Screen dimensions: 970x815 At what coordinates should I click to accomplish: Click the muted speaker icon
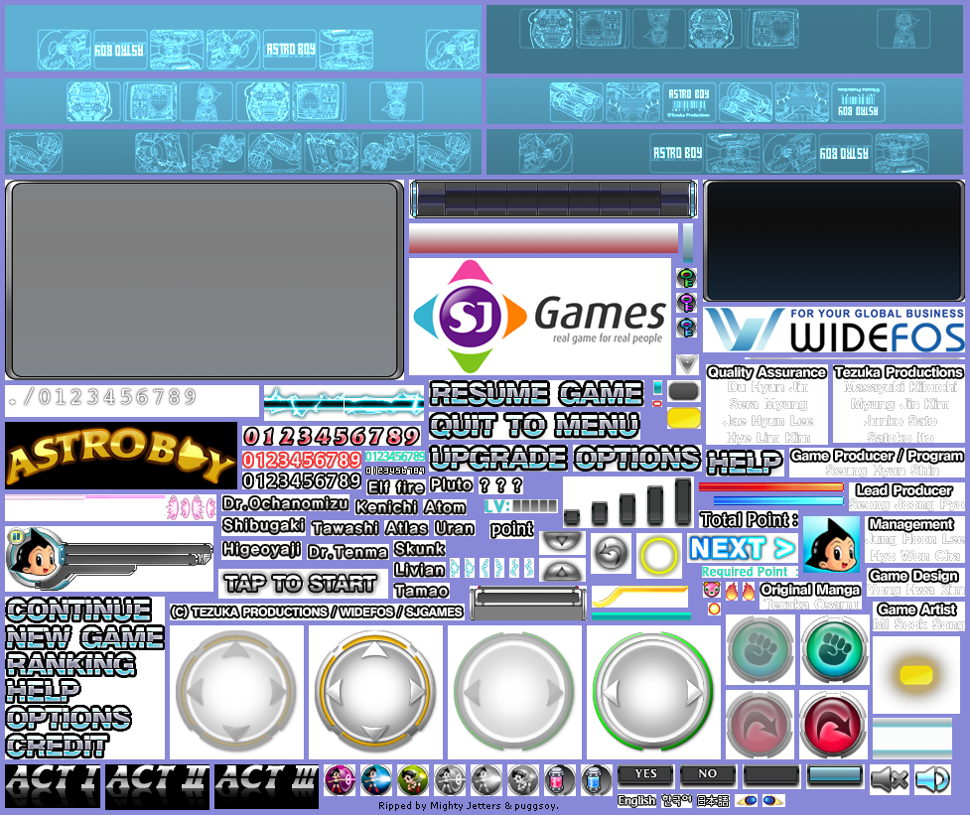click(890, 779)
